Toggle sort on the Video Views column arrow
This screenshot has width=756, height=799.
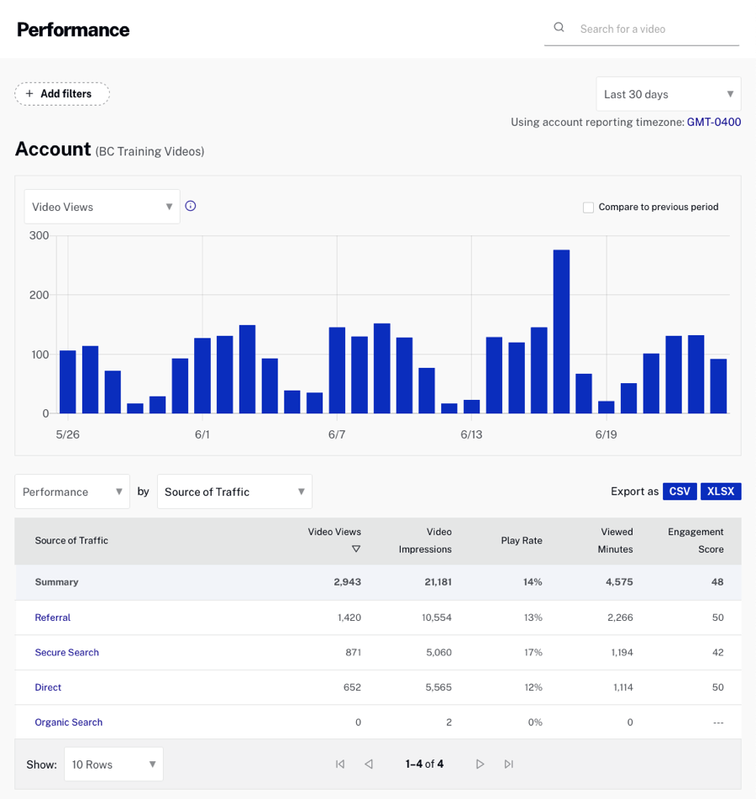[356, 549]
